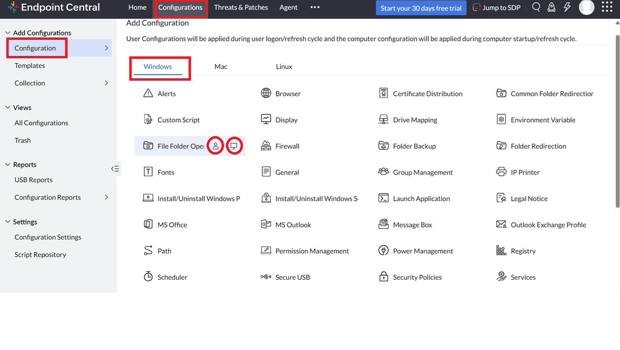Switch to the Mac tab
Viewport: 620px width, 350px height.
click(x=221, y=67)
